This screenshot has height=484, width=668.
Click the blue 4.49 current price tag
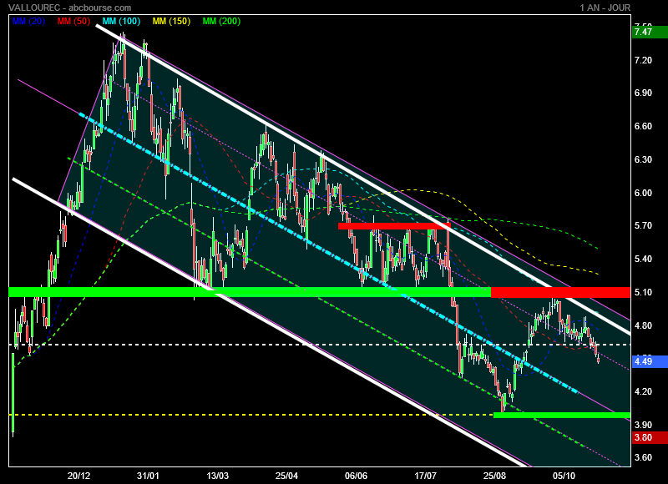(x=650, y=361)
